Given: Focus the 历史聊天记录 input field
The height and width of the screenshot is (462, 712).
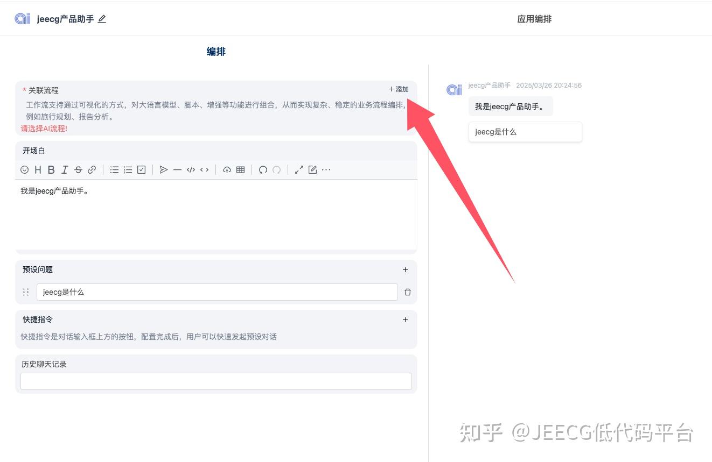Looking at the screenshot, I should pos(216,381).
